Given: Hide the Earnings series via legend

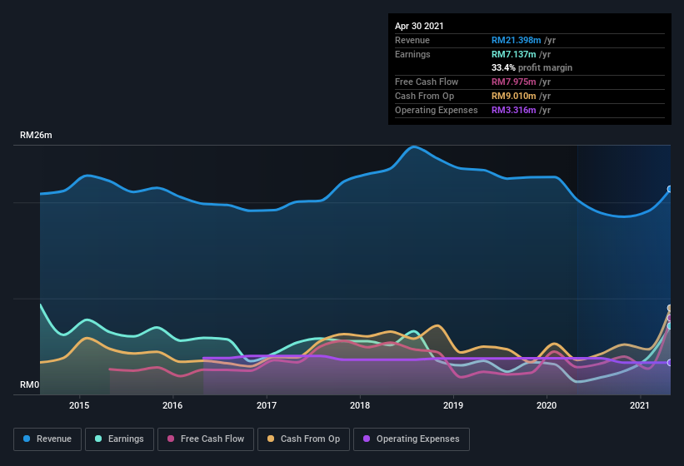Looking at the screenshot, I should [x=118, y=439].
